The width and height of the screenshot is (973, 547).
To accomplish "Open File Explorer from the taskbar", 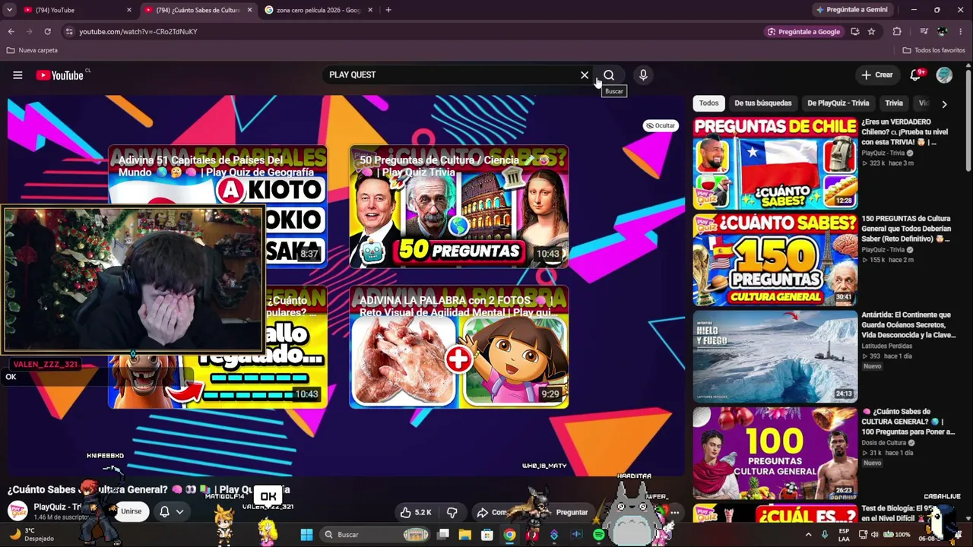I will point(464,534).
